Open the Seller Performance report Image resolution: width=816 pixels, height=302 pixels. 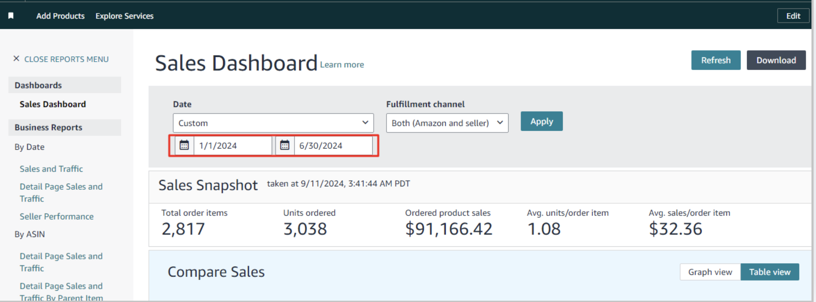57,217
